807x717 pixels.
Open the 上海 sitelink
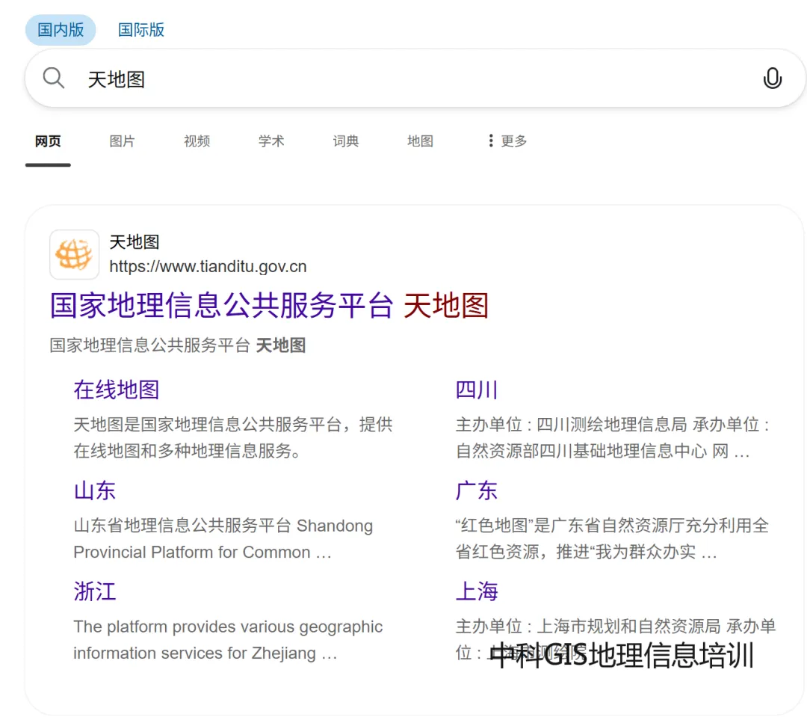point(477,591)
